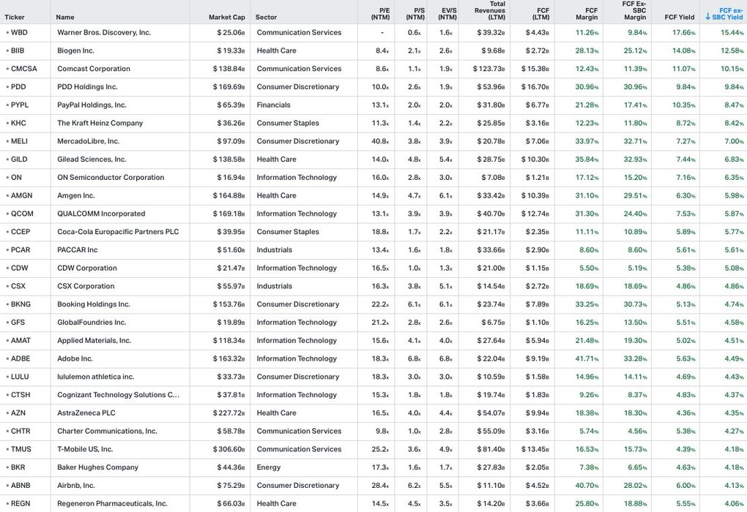
Task: Click the ADBE ticker symbol
Action: (21, 359)
